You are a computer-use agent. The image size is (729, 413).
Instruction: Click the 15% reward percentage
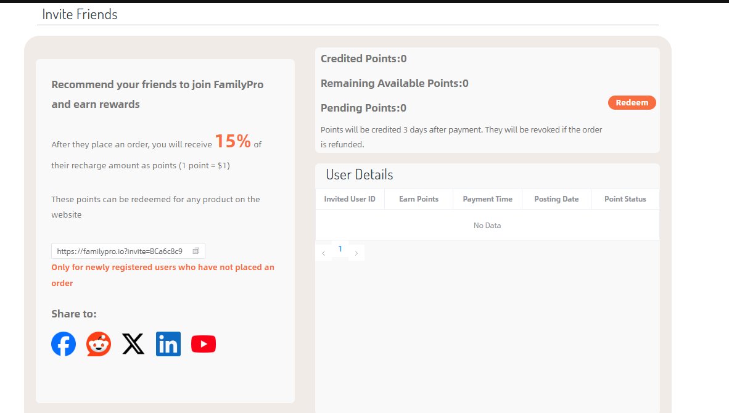pos(233,141)
